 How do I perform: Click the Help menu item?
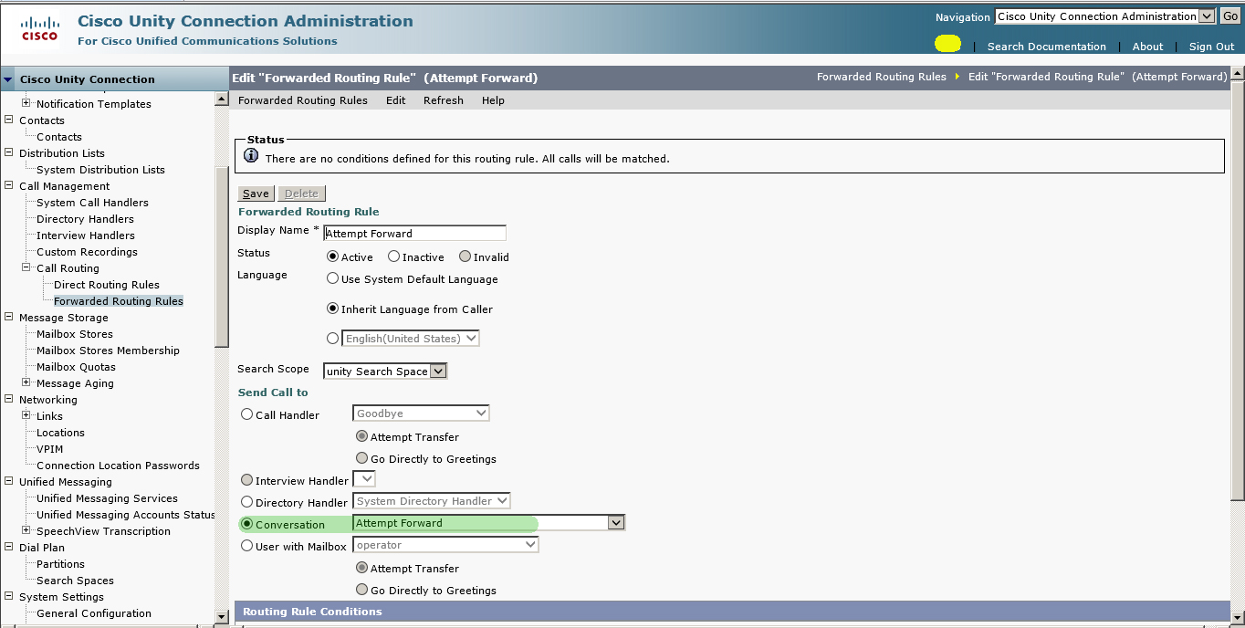(x=493, y=100)
